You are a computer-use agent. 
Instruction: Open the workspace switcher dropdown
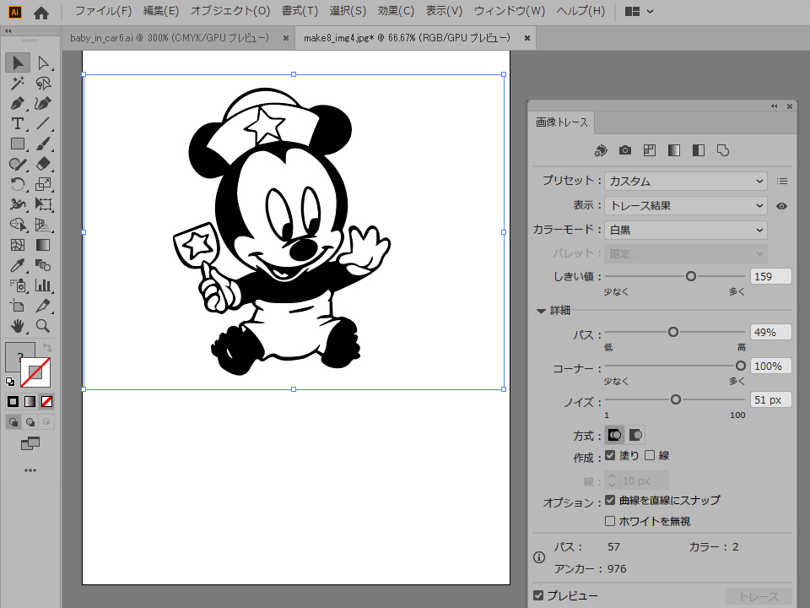639,11
